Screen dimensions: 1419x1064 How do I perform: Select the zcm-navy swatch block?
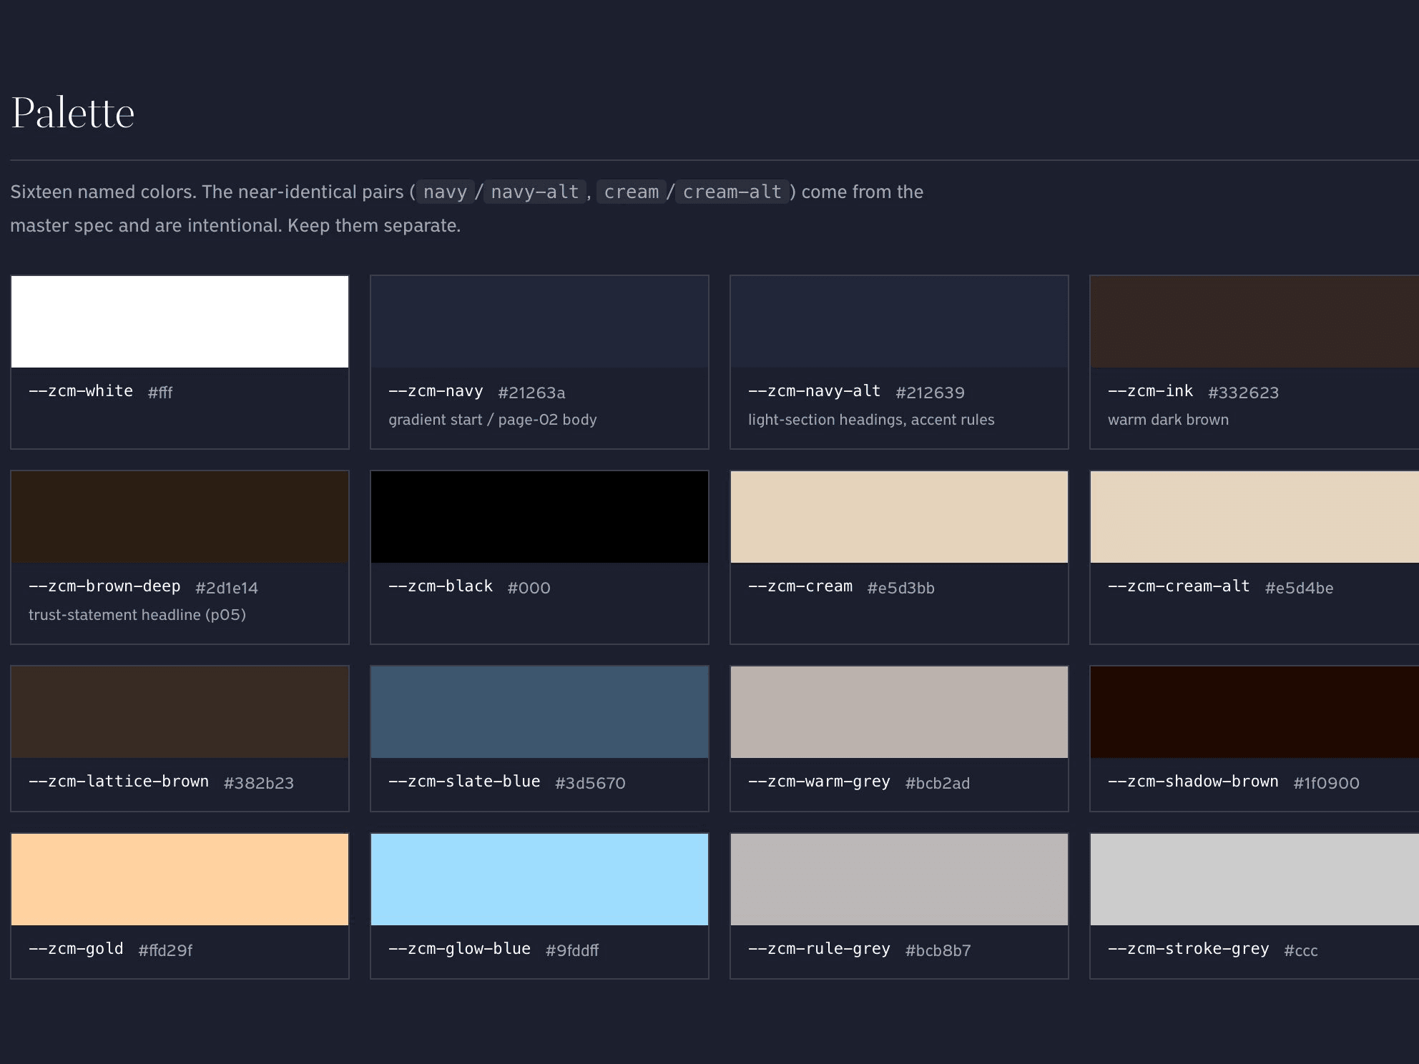click(539, 322)
